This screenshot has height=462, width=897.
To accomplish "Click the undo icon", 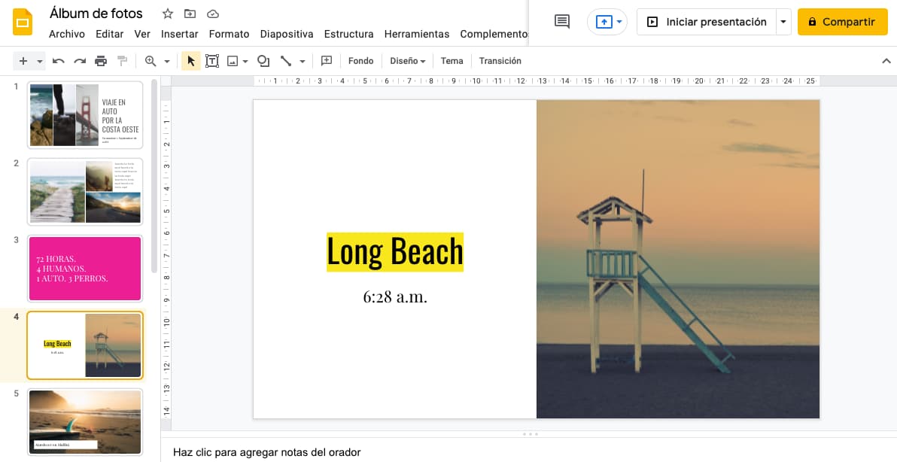I will click(x=59, y=60).
